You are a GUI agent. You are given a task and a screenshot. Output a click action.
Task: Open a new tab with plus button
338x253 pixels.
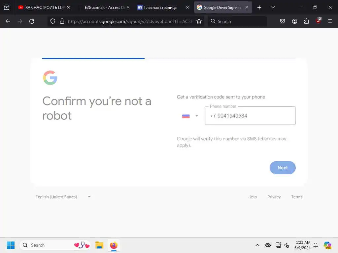259,8
